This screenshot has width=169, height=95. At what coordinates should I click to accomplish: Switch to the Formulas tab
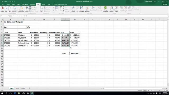pyautogui.click(x=32, y=4)
